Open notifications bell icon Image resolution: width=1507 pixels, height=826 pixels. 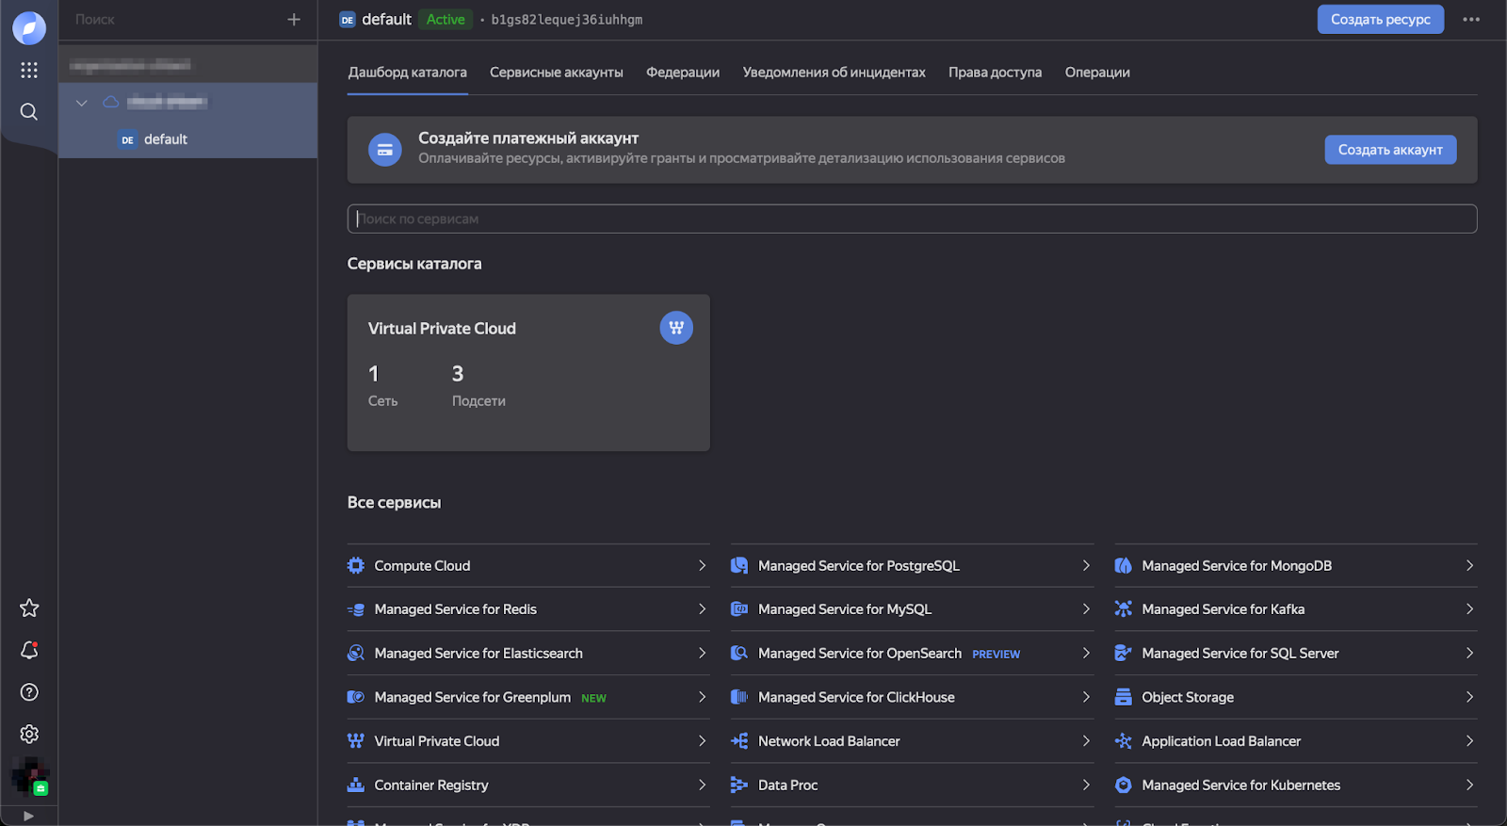[x=29, y=651]
